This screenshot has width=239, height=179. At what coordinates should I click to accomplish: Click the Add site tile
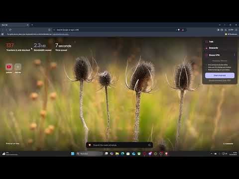pos(18,68)
